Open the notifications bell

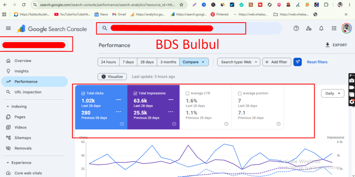(x=321, y=28)
